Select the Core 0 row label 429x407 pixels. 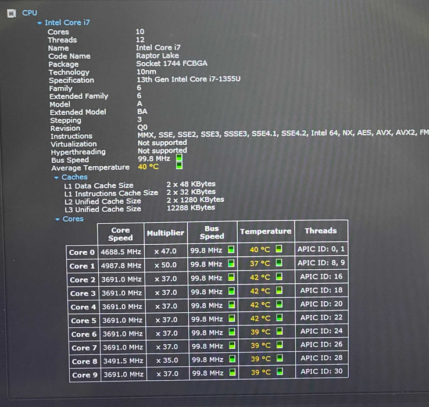pyautogui.click(x=82, y=252)
